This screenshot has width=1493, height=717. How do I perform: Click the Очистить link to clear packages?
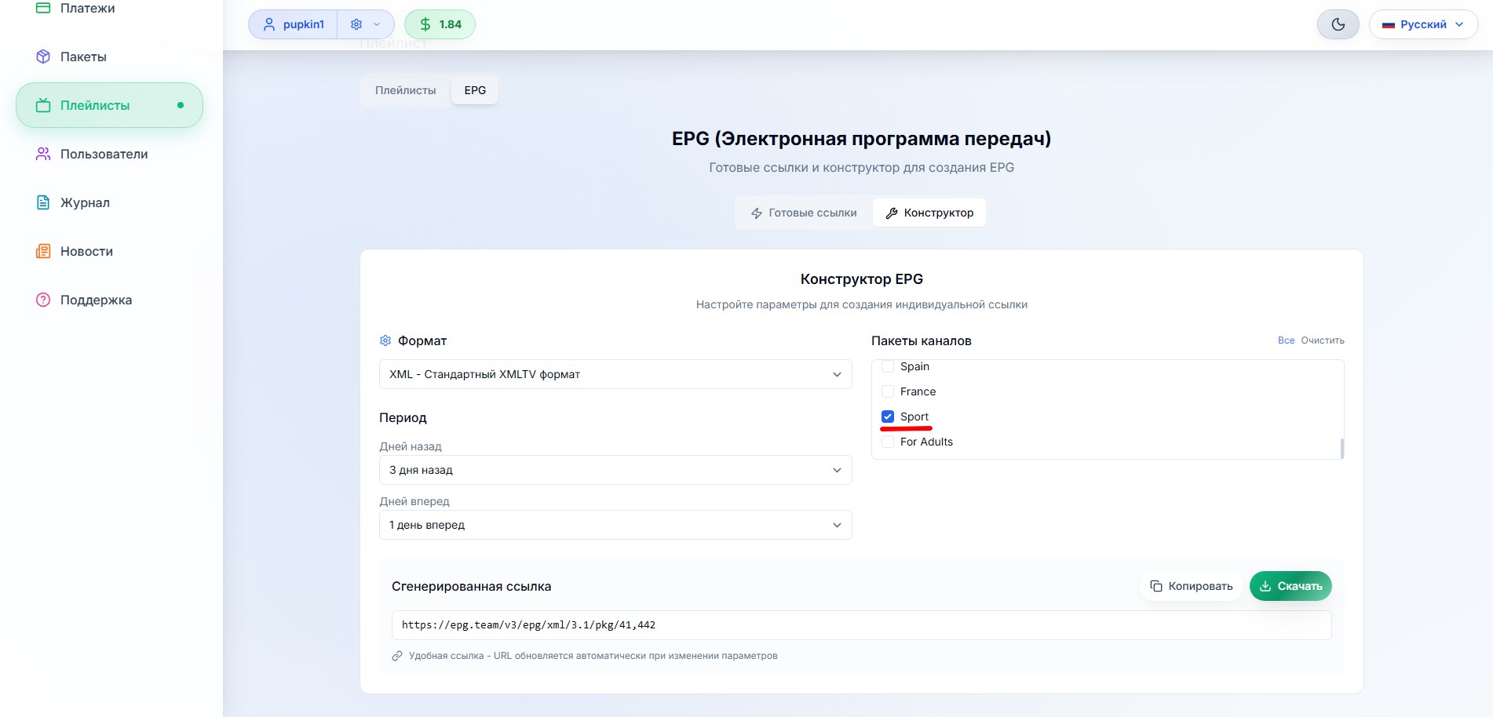[x=1321, y=340]
